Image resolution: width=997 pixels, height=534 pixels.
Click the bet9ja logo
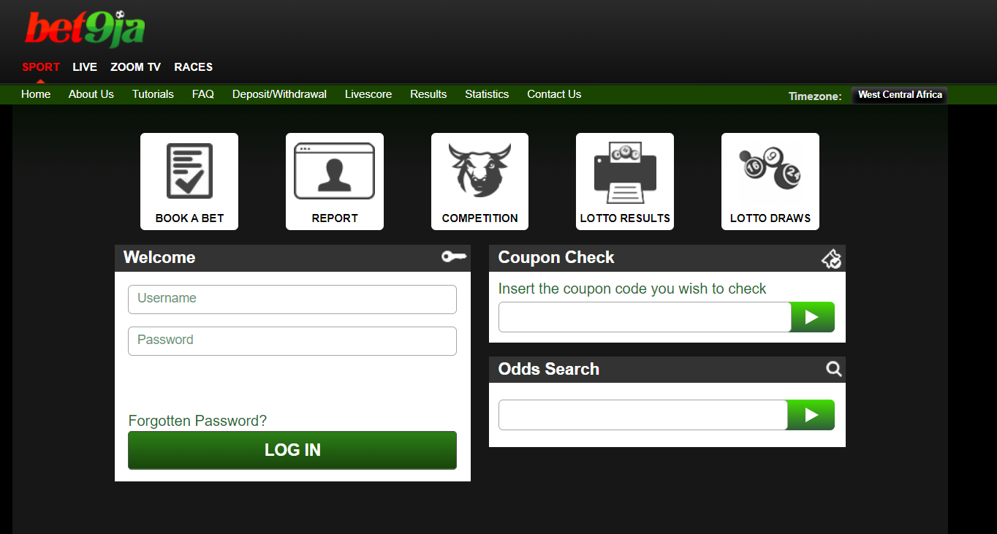83,28
